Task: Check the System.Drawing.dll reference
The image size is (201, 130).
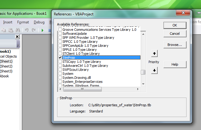Action: 60,78
